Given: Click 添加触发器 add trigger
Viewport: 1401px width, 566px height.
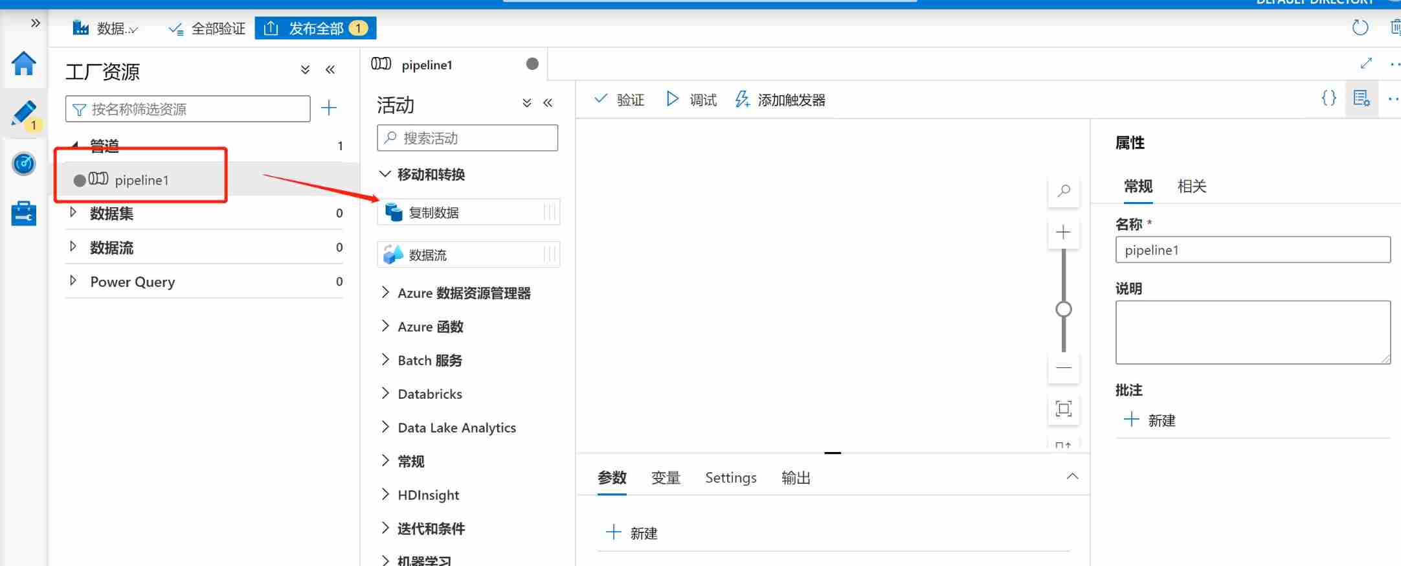Looking at the screenshot, I should coord(780,99).
